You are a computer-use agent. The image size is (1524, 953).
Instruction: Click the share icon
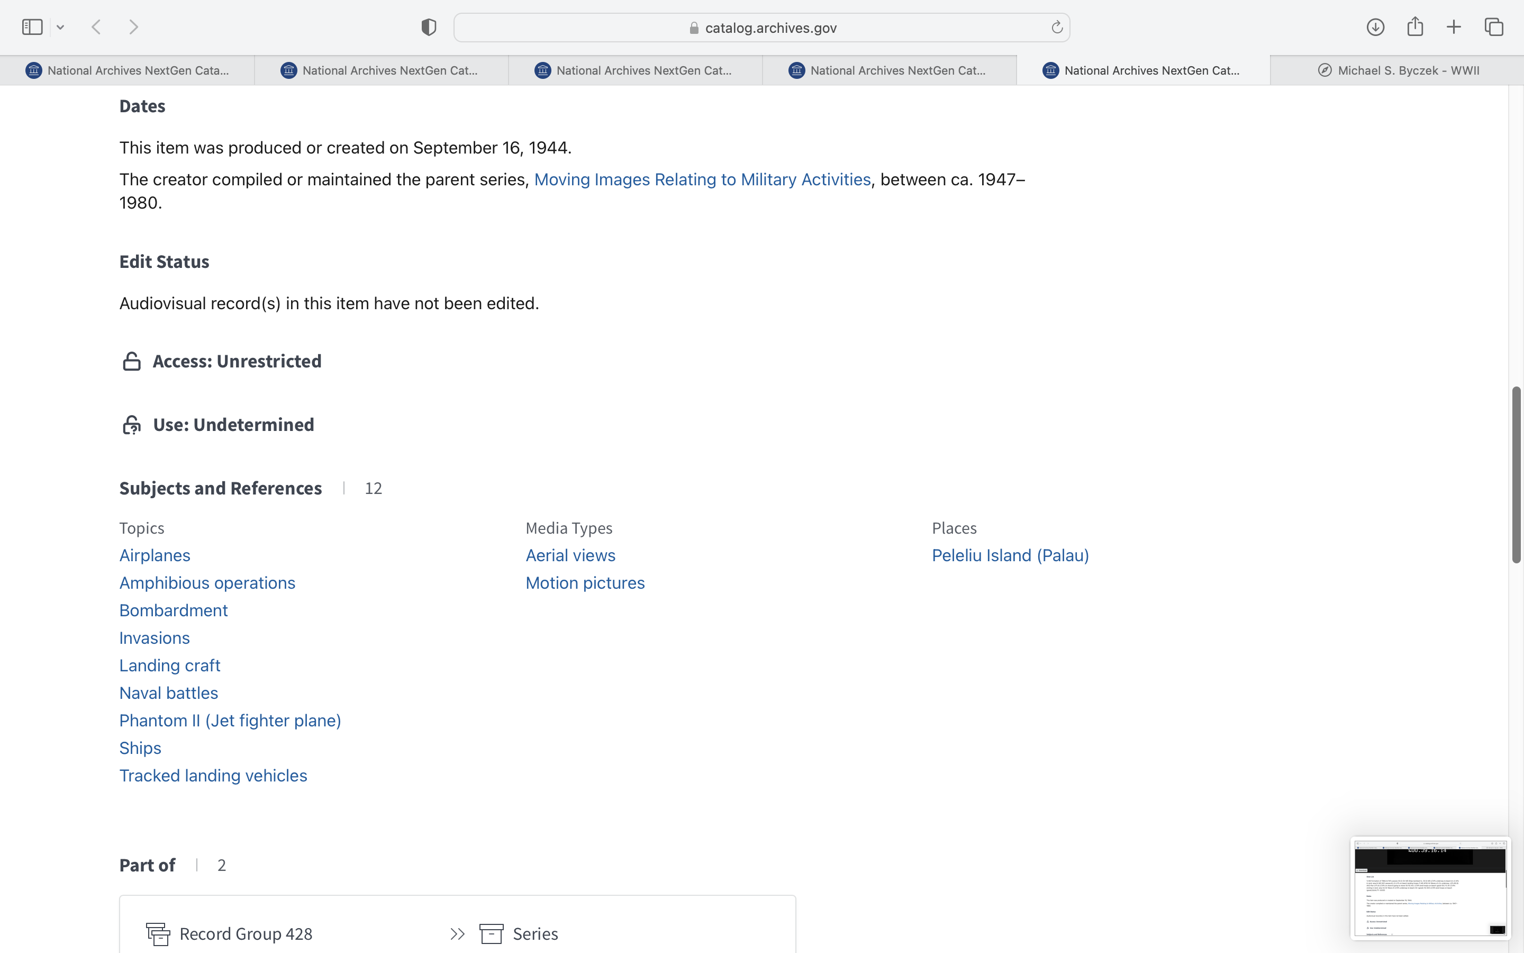tap(1414, 27)
